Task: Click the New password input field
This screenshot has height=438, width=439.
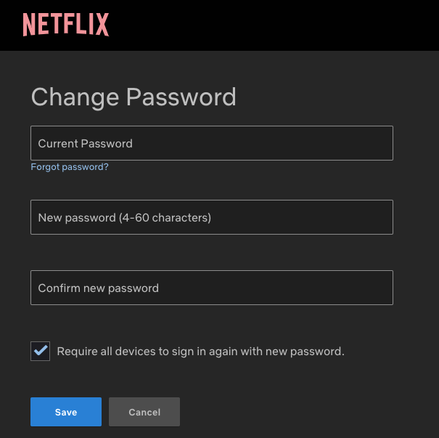Action: click(x=211, y=217)
